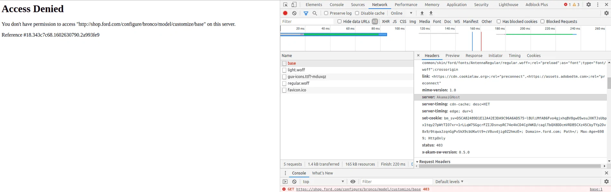Clear console with the block icon
The width and height of the screenshot is (611, 192).
click(294, 181)
